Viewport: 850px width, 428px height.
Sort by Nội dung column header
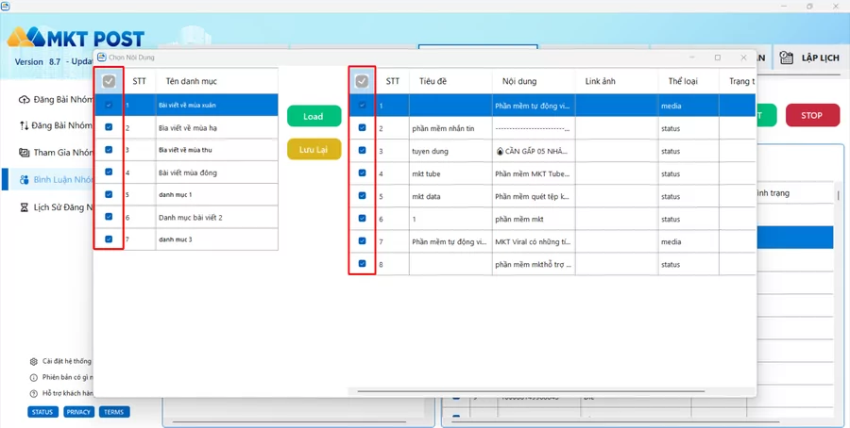tap(519, 81)
